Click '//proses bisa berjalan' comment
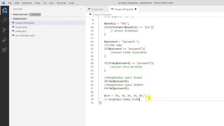This screenshot has height=126, width=224. [x=126, y=67]
